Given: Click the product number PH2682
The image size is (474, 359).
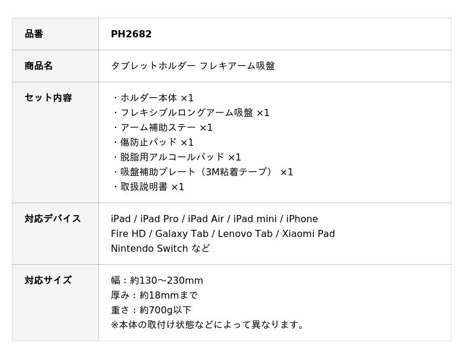Looking at the screenshot, I should point(131,34).
